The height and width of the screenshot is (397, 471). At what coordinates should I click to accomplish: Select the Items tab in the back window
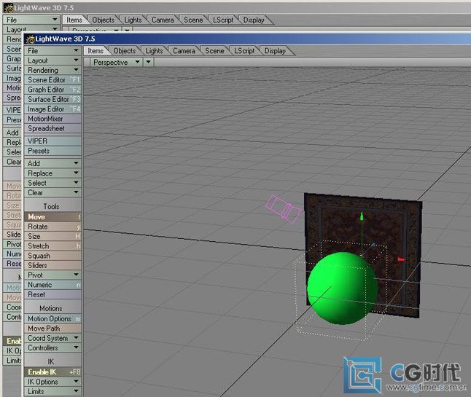[74, 20]
